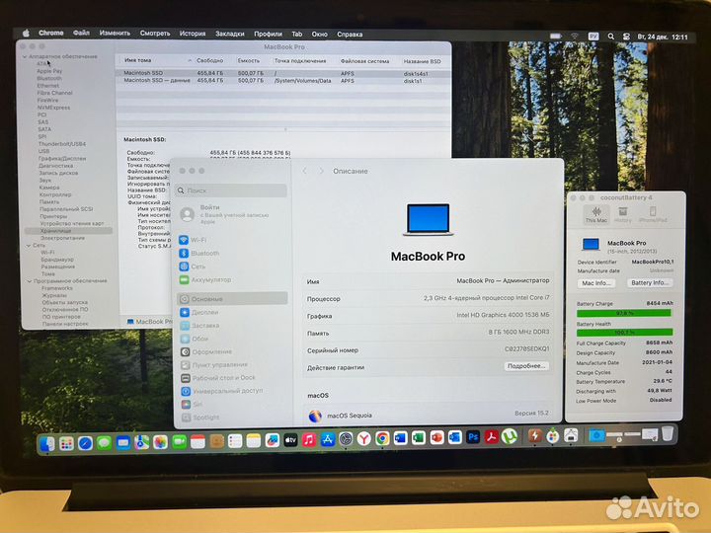
Task: Open the Файл menu
Action: click(81, 33)
